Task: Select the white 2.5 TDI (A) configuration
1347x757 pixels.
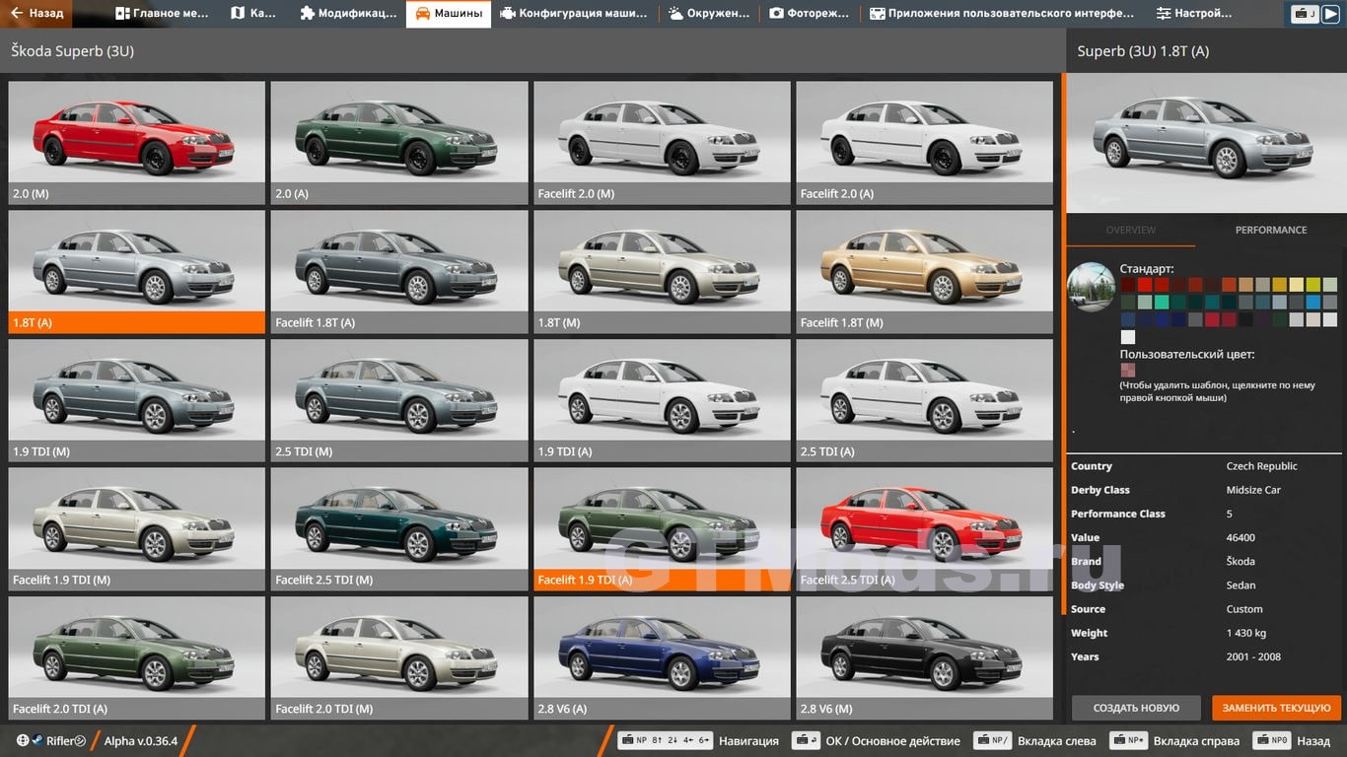Action: click(925, 400)
